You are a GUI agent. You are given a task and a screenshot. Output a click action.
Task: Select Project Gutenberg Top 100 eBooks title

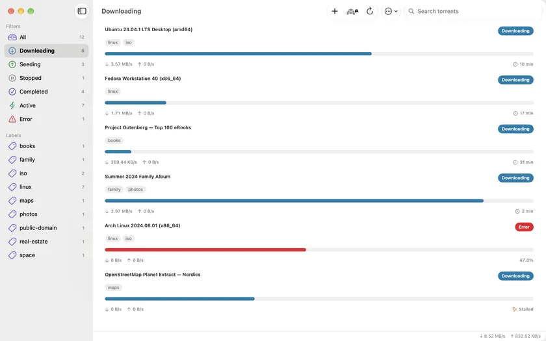[x=148, y=128]
